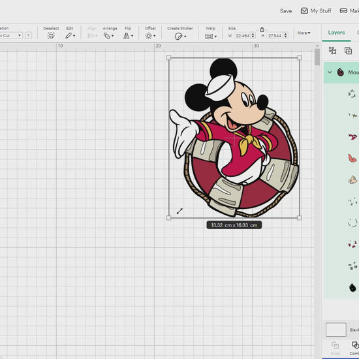Adjust the width stepper arrows

[253, 36]
